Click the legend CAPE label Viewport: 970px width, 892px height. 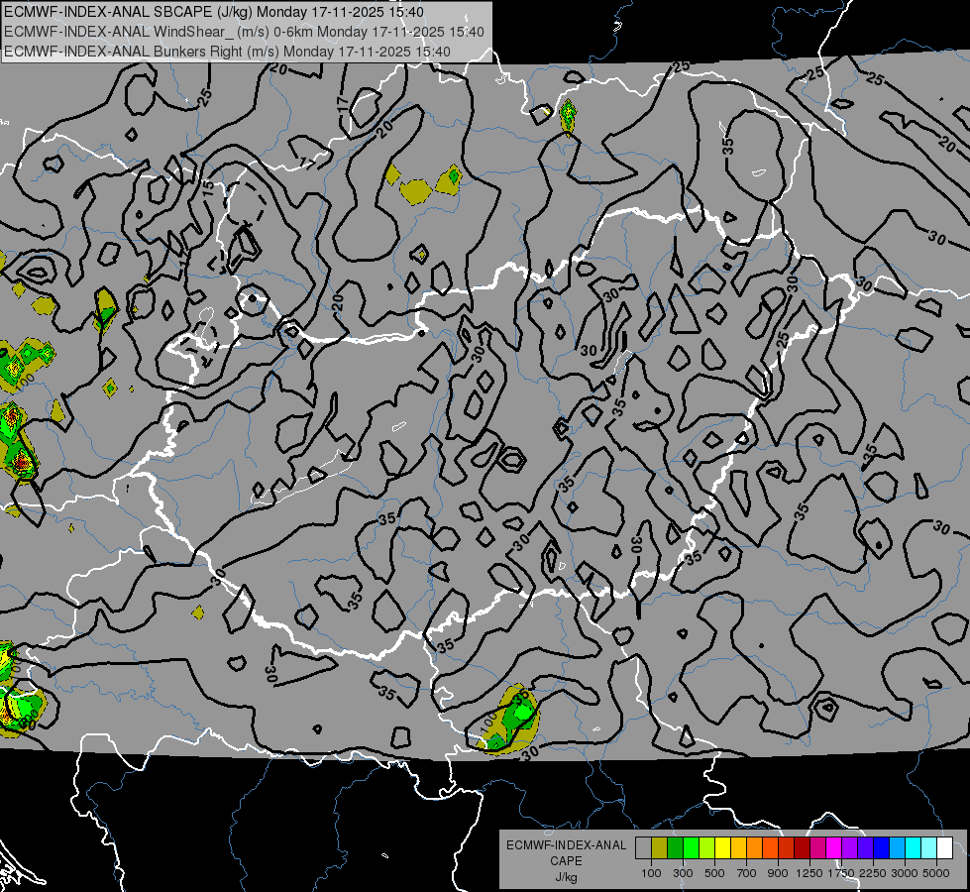tap(566, 861)
